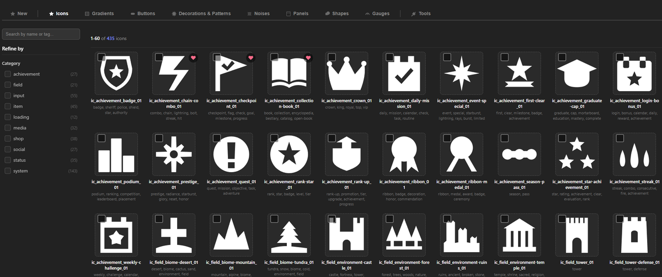Check the shop category filter
This screenshot has height=277, width=662.
8,138
